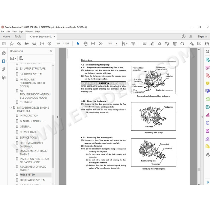Click the document vertical scrollbar thumb
Viewport: 210px width, 210px height.
click(x=199, y=169)
